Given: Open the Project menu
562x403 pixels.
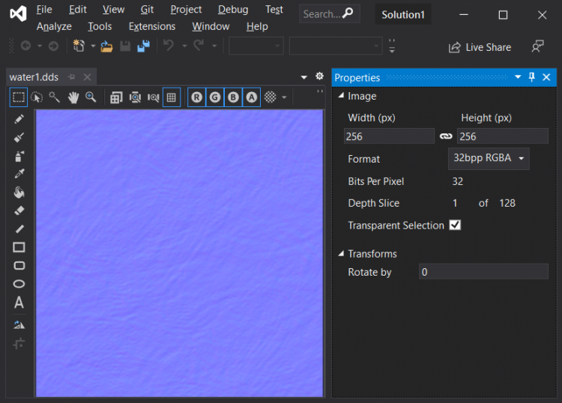Looking at the screenshot, I should pyautogui.click(x=186, y=10).
